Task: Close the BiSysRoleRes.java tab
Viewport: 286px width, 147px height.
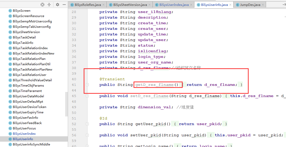Action: (104, 4)
